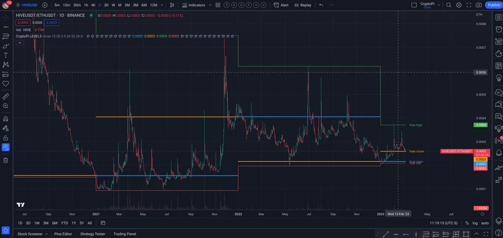Expand the Stock Screener dropdown arrow
This screenshot has height=238, width=503.
click(x=47, y=234)
